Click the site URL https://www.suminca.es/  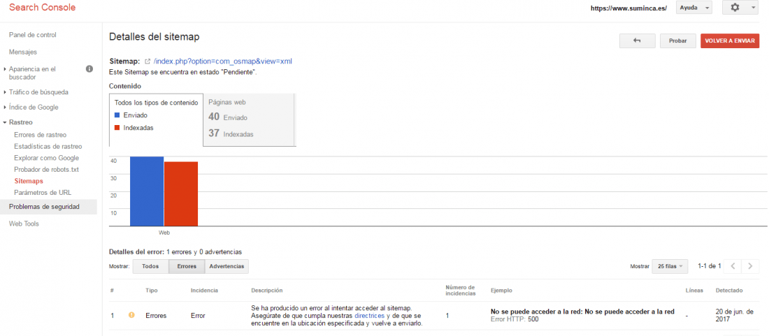tap(628, 8)
